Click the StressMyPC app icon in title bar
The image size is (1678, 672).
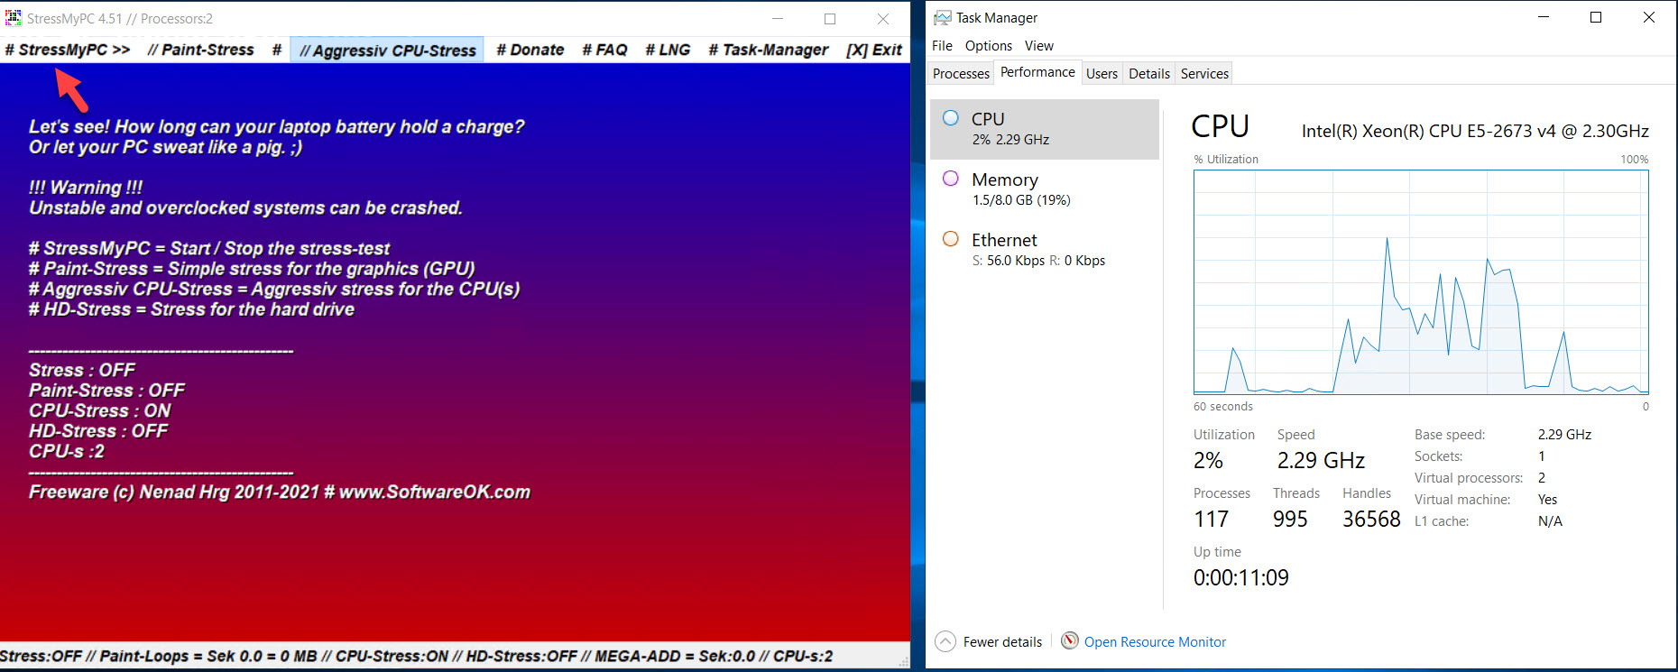[13, 18]
